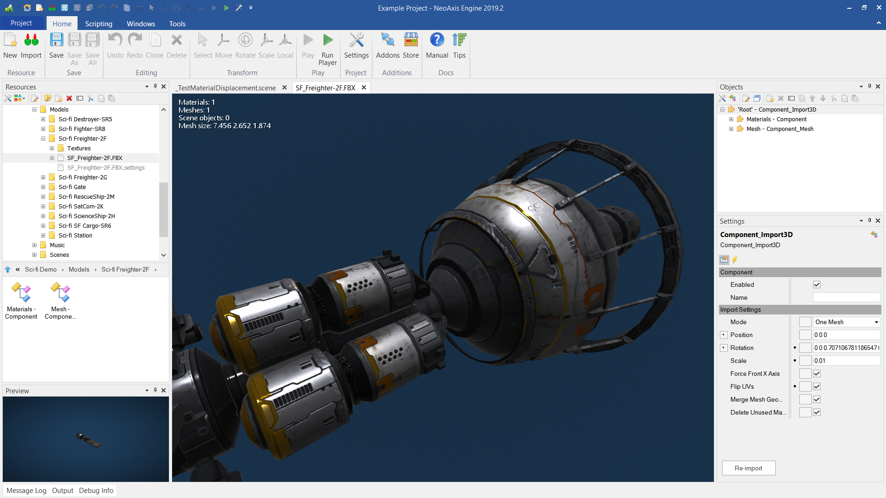Click the Import resource icon

(31, 41)
